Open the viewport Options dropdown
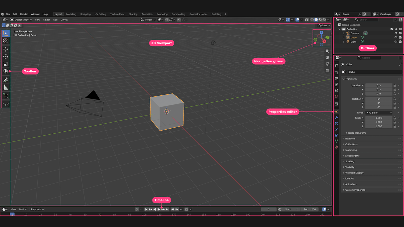Screen dimensions: 404x227 tap(324, 25)
